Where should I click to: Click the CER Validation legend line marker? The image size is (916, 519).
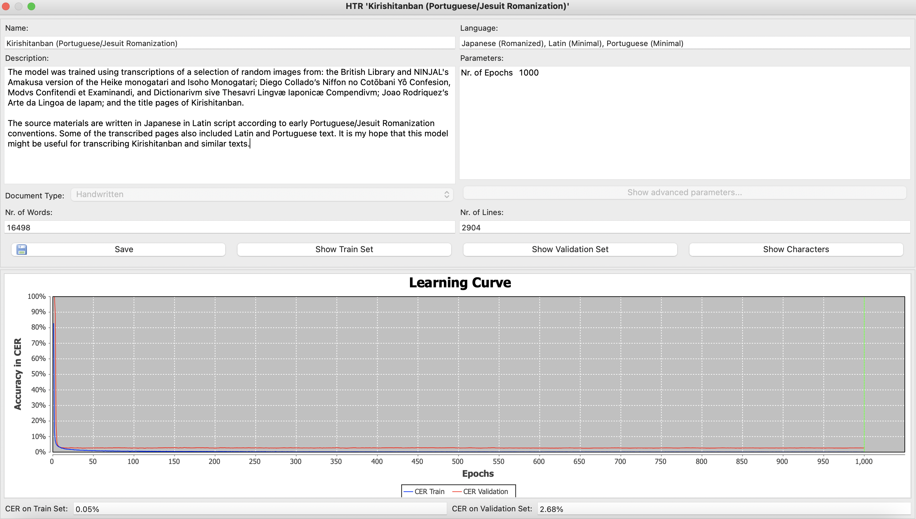point(457,492)
